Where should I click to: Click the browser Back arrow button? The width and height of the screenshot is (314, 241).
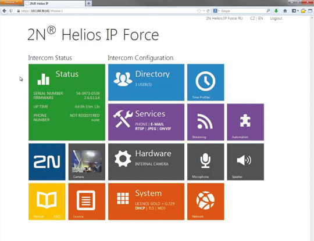[x=5, y=11]
